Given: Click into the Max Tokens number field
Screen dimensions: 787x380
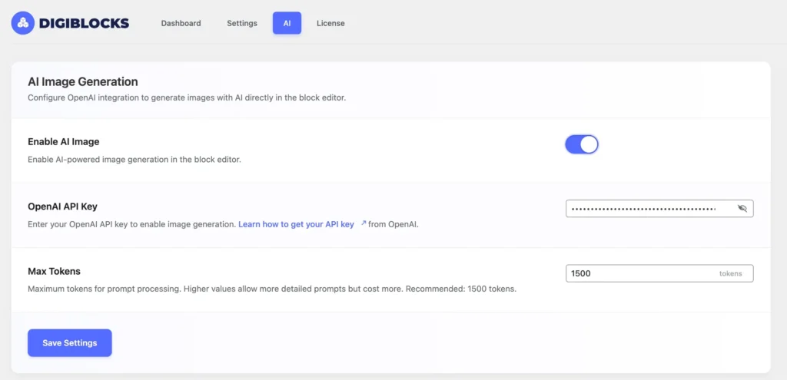Looking at the screenshot, I should [x=638, y=273].
